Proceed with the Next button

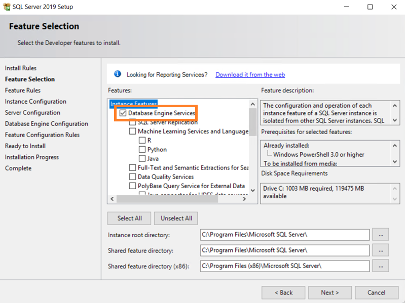point(330,292)
